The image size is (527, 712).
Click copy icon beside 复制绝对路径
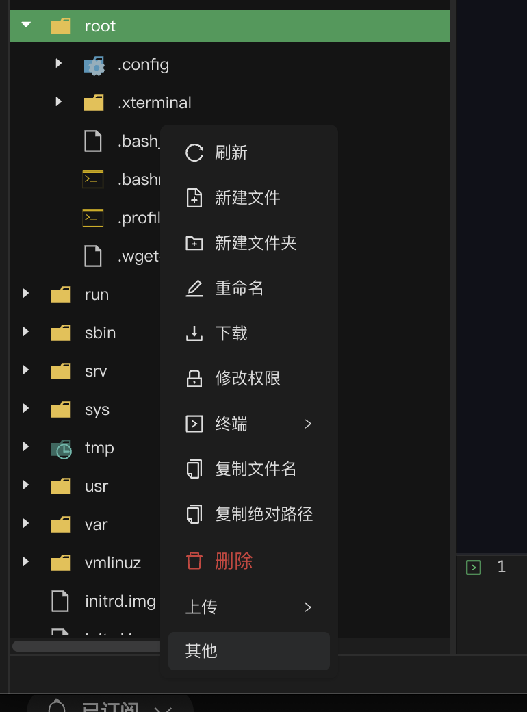(x=194, y=514)
